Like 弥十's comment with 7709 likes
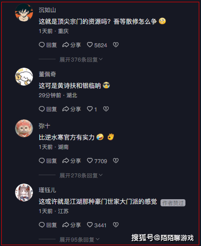 pos(97,161)
